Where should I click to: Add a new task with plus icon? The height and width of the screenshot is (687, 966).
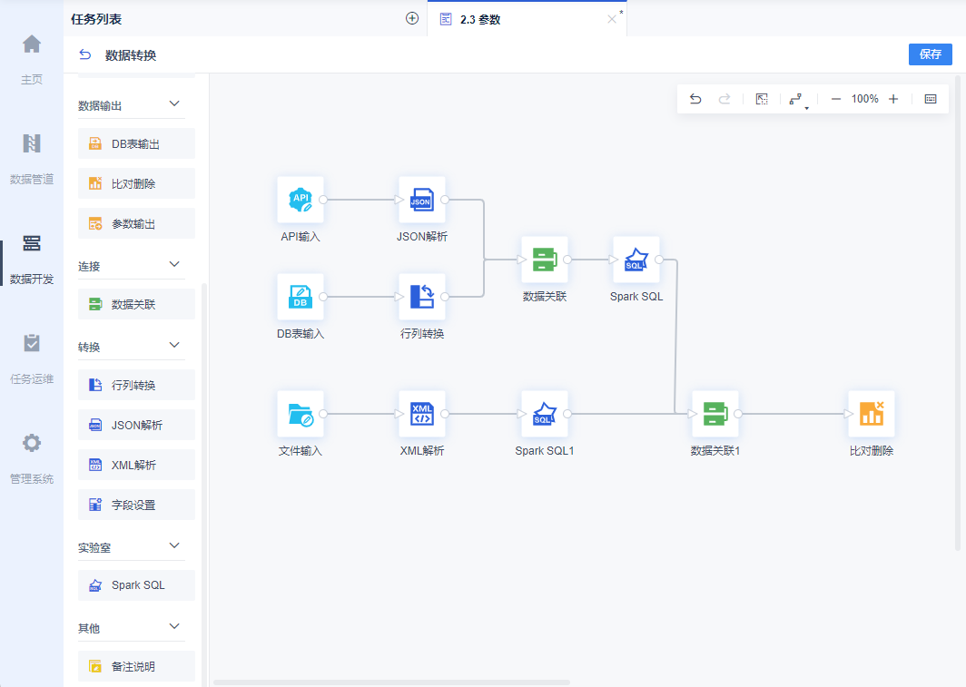(x=412, y=18)
